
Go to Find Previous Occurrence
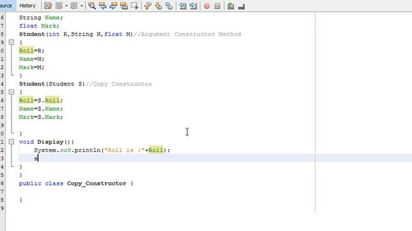point(103,6)
